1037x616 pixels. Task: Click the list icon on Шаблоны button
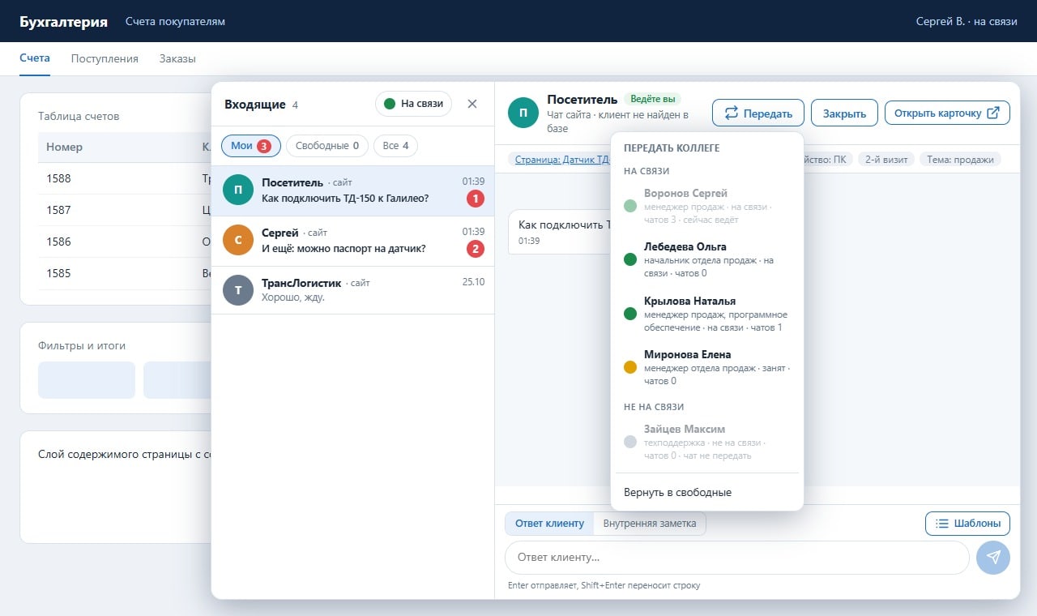click(942, 524)
